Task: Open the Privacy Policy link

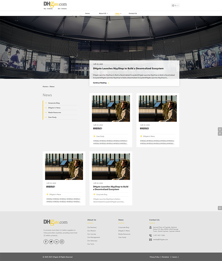Action: click(x=155, y=257)
